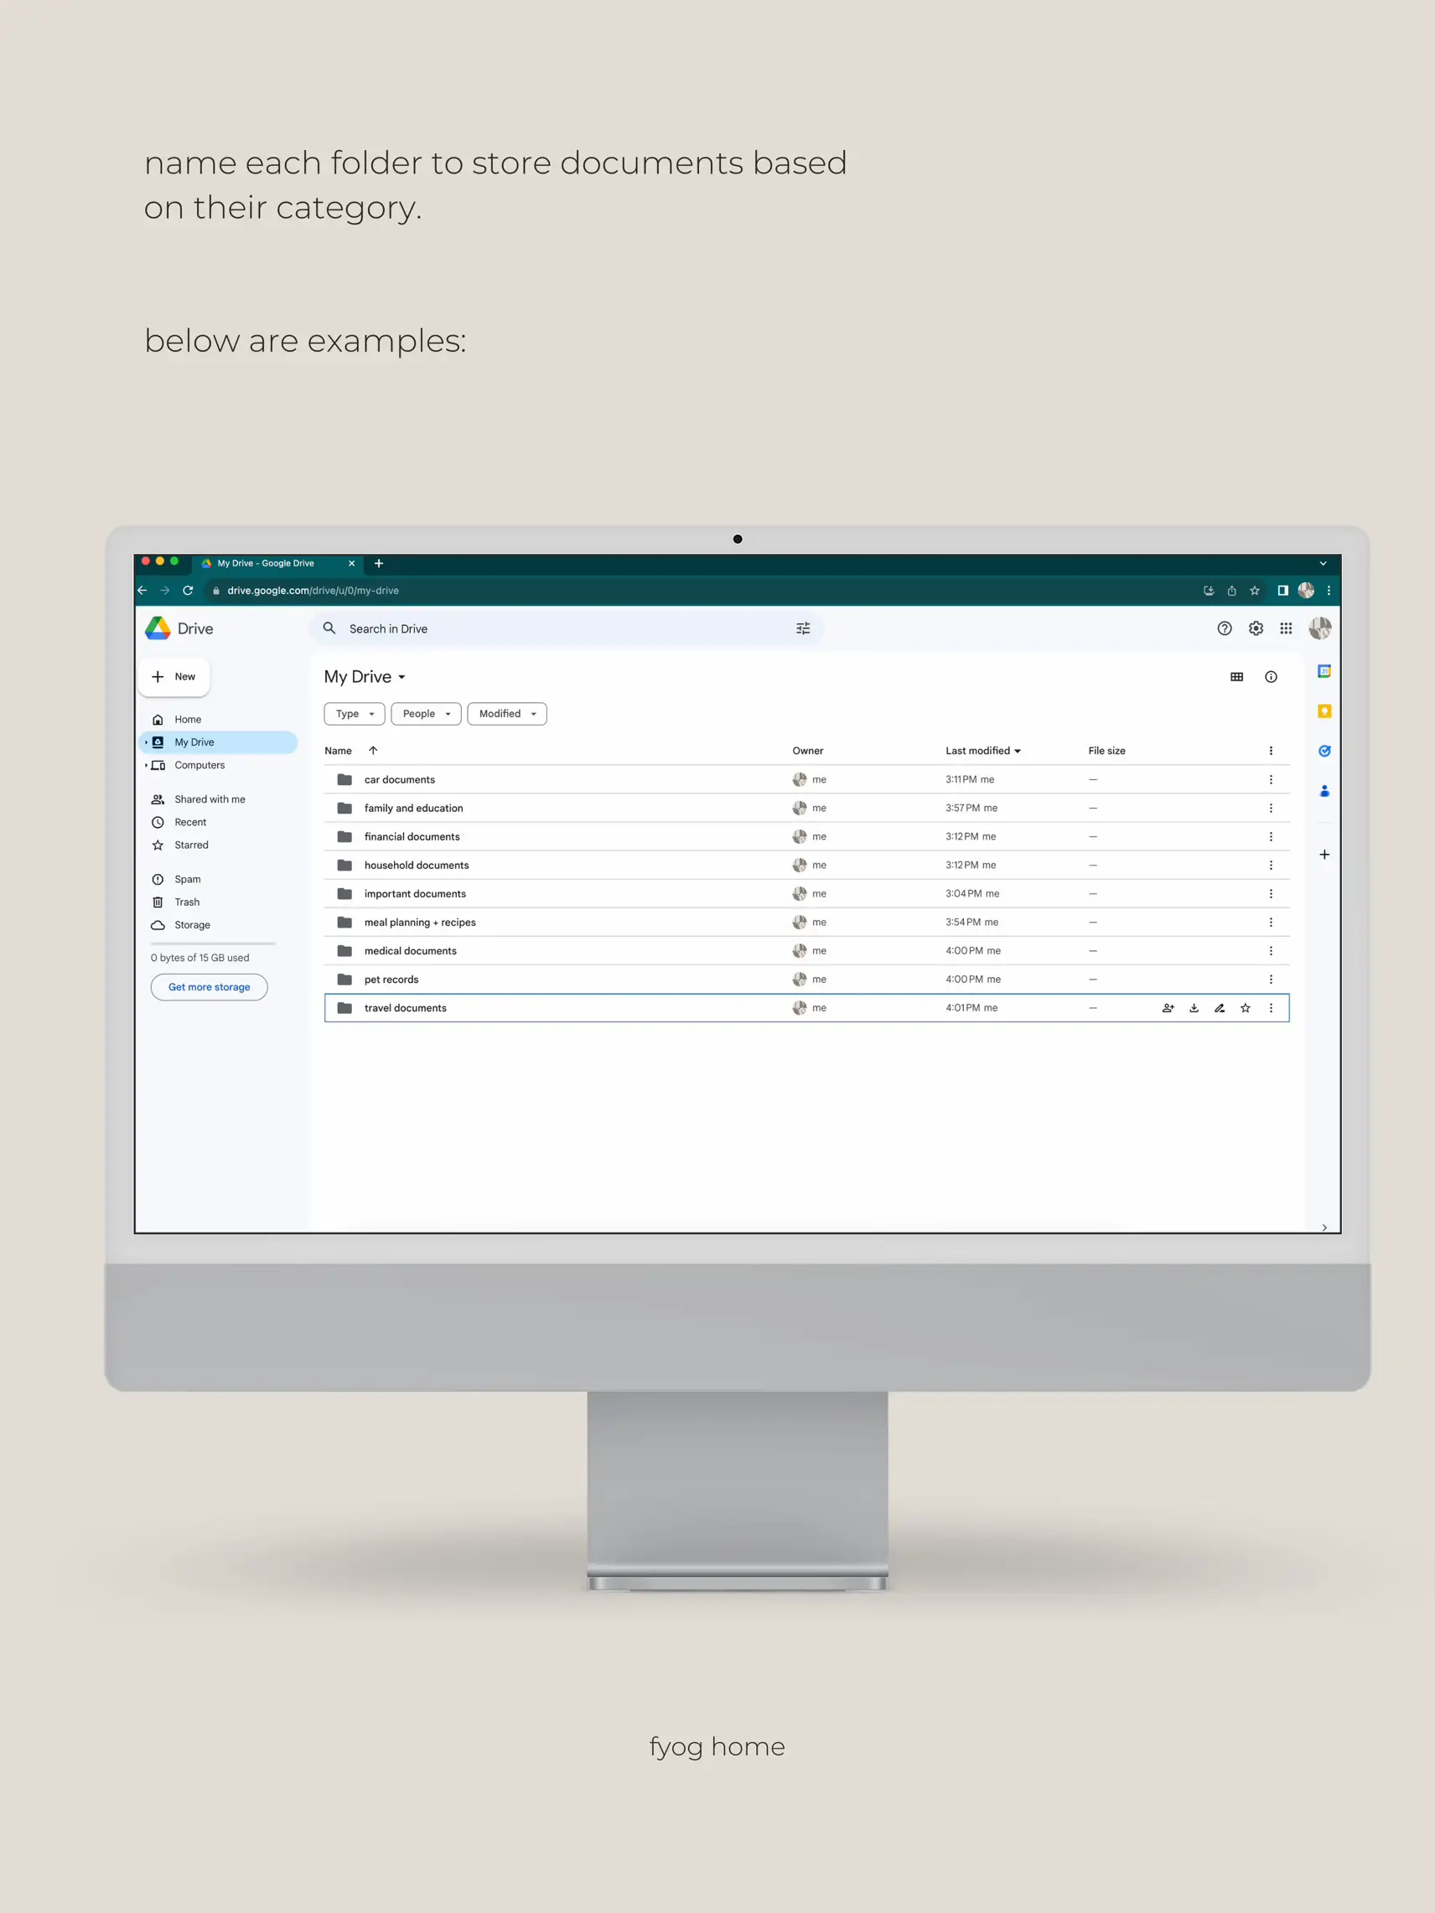Click the New button
The height and width of the screenshot is (1913, 1435).
[x=174, y=677]
